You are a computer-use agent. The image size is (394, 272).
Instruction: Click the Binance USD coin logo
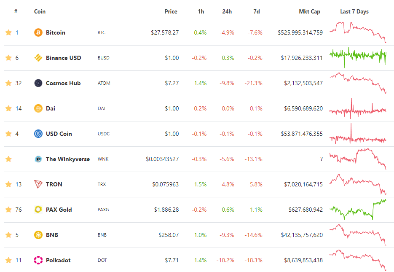[x=38, y=58]
